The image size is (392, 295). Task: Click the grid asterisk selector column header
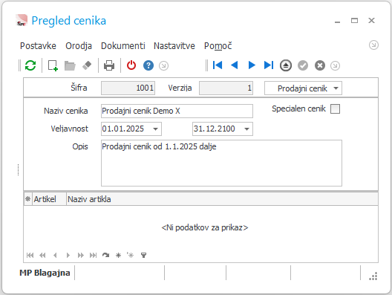[x=27, y=199]
